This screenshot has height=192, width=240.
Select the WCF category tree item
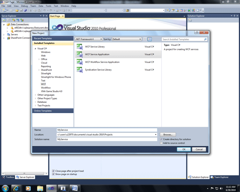[x=43, y=84]
